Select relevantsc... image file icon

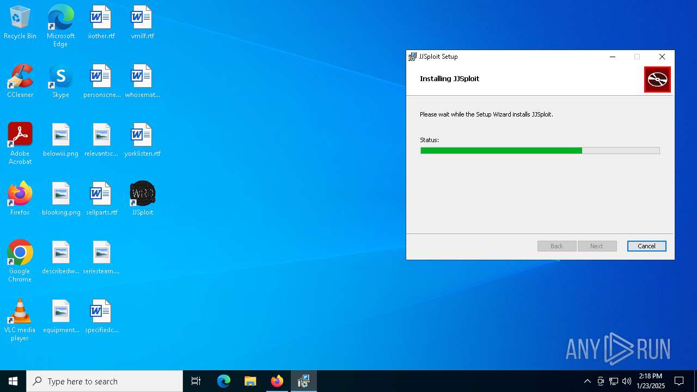click(x=101, y=140)
